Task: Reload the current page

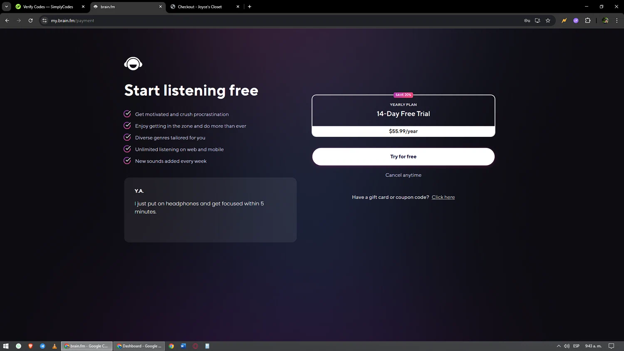Action: coord(30,20)
